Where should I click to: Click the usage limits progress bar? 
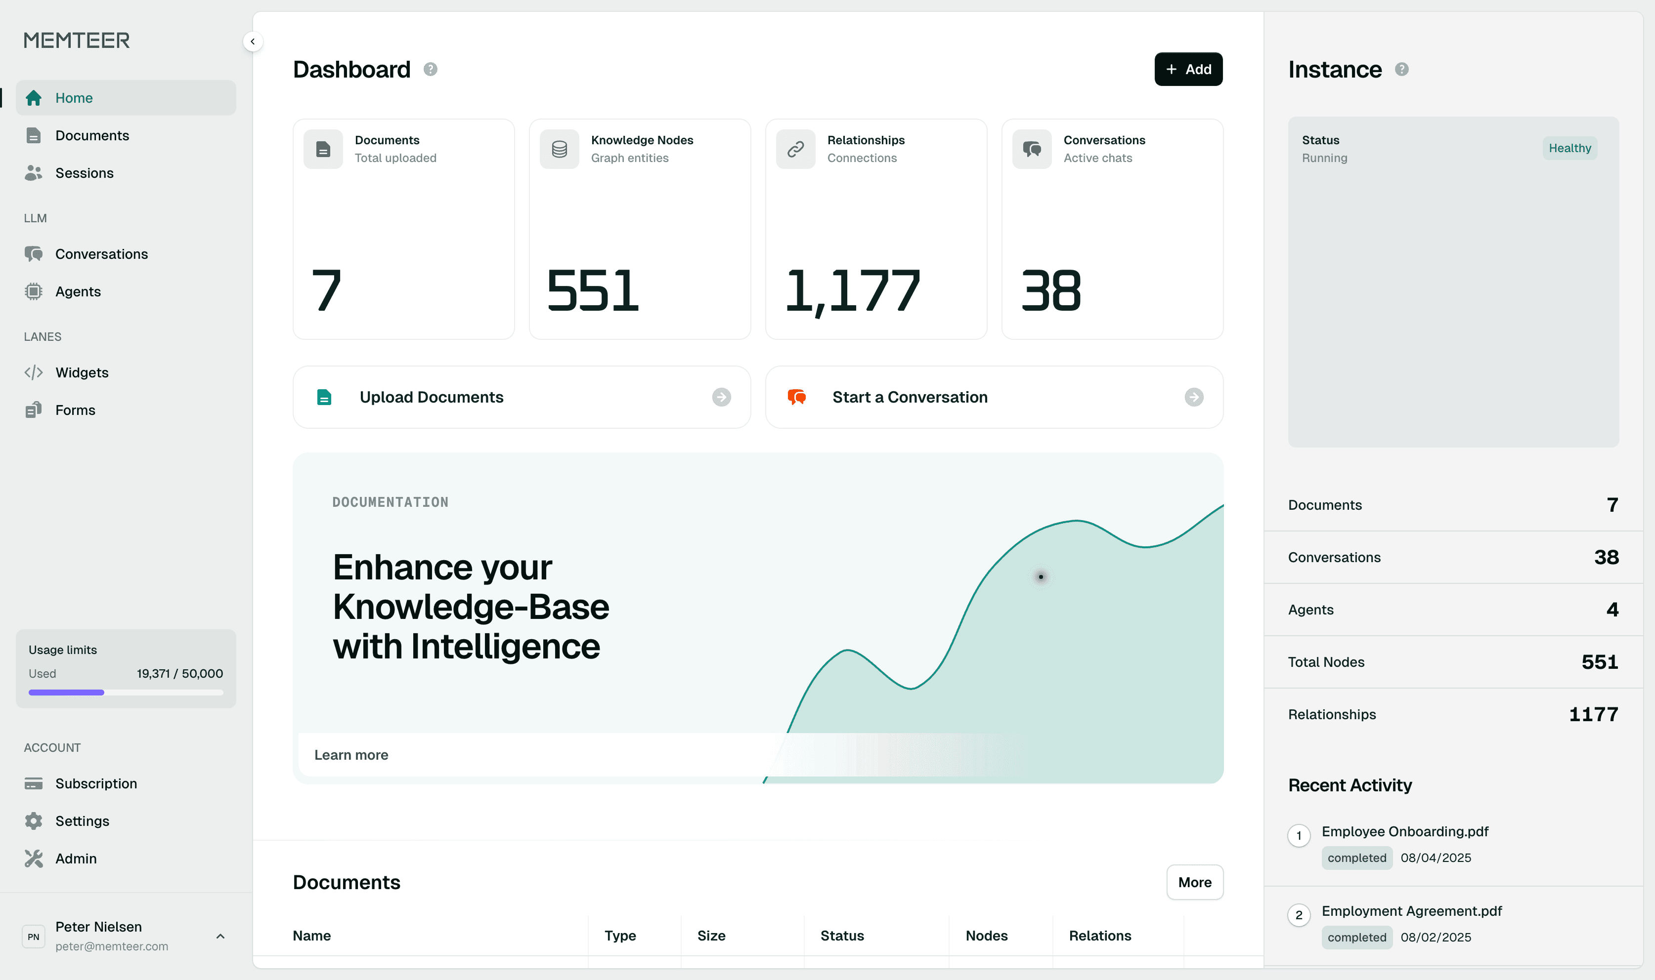pos(126,692)
